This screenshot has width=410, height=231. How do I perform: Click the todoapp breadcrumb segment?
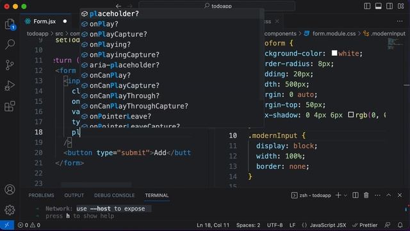37,33
